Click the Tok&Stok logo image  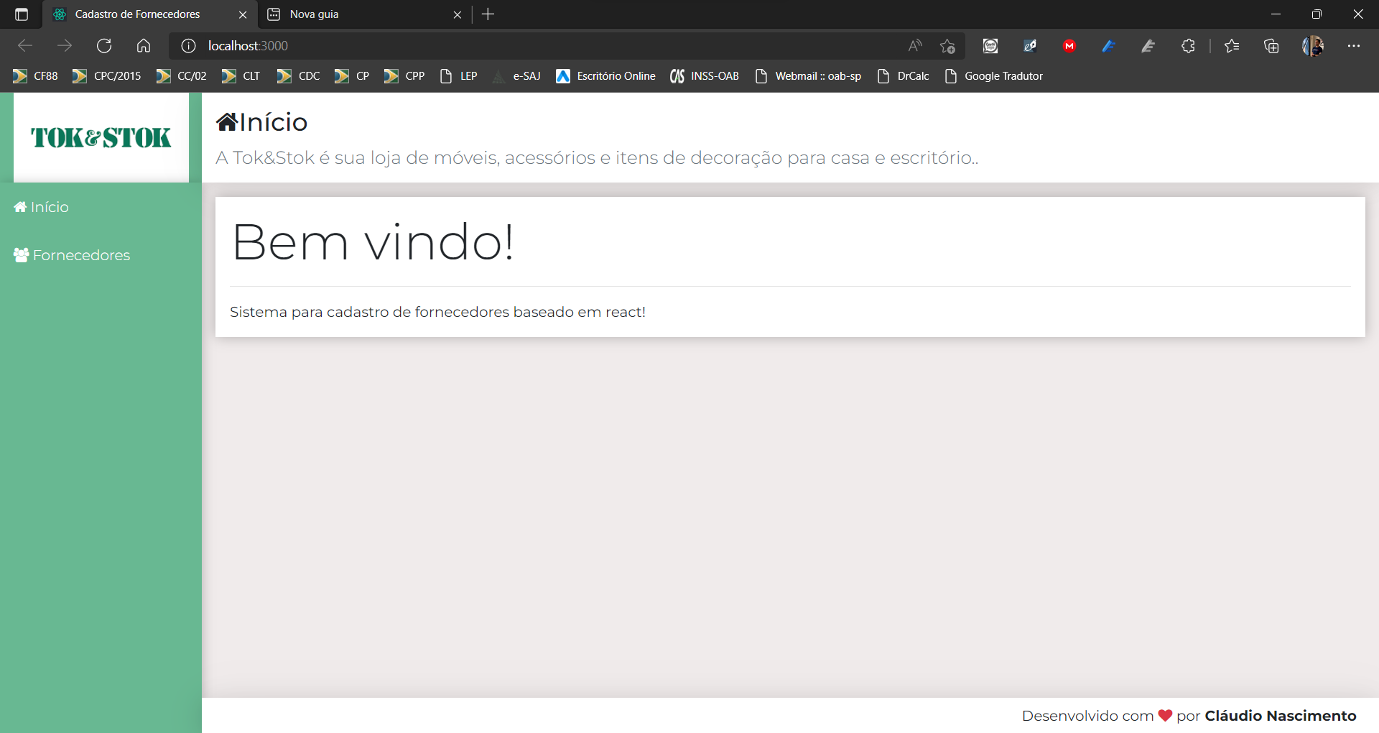(x=100, y=137)
